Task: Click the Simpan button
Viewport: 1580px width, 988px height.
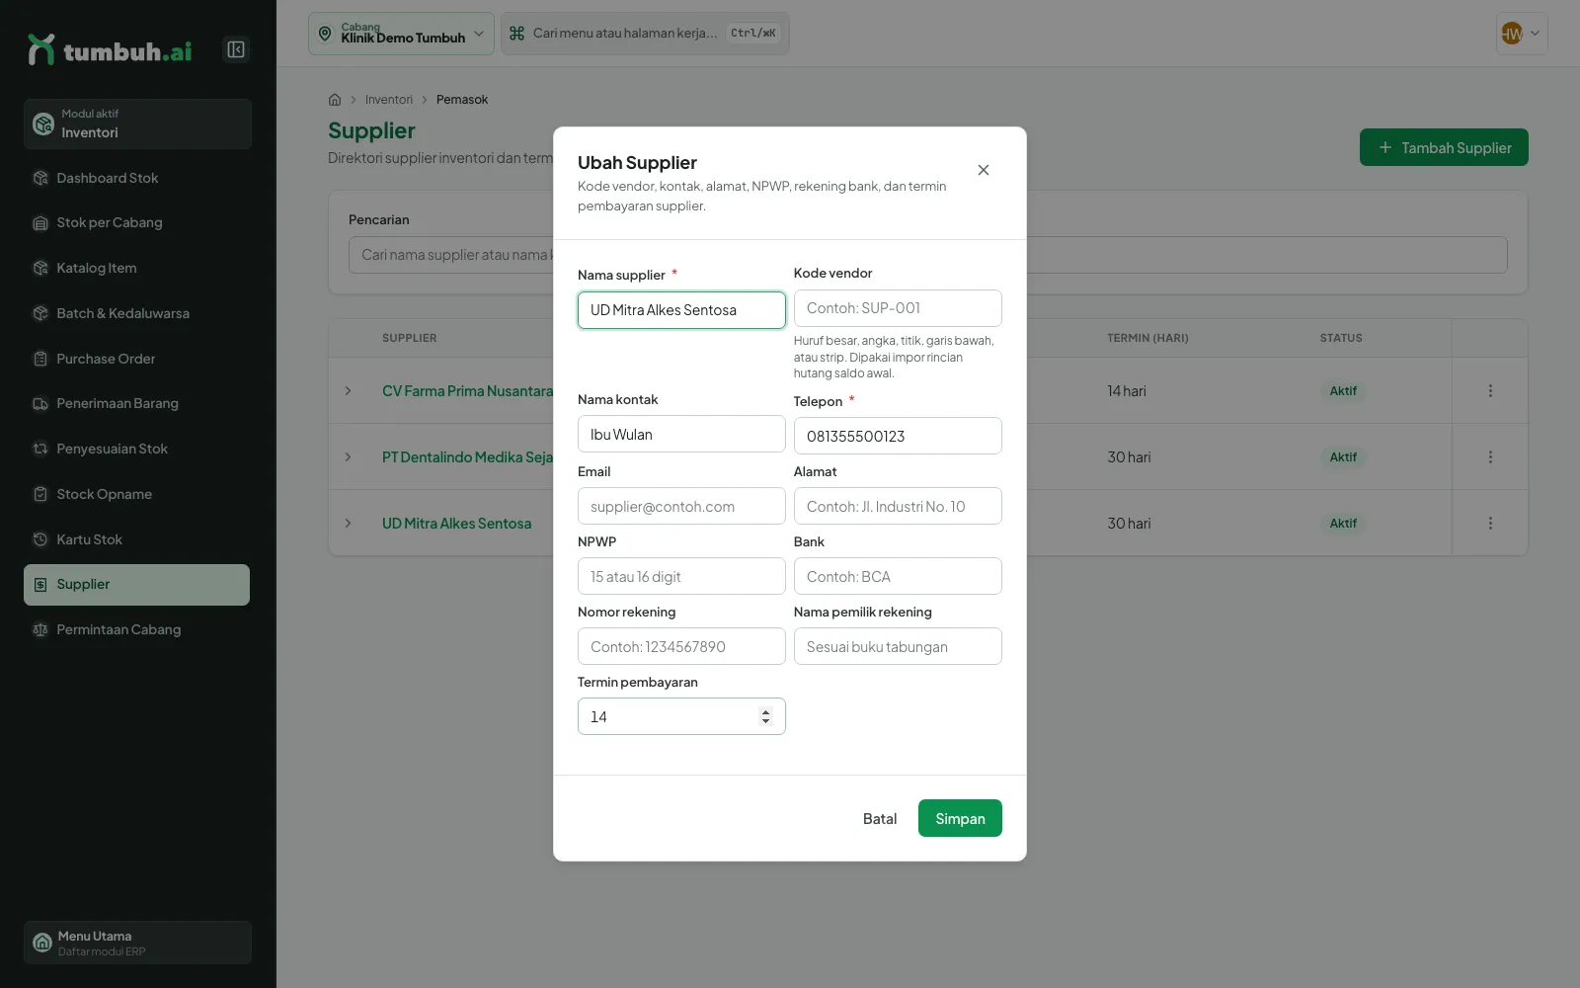Action: pos(960,818)
